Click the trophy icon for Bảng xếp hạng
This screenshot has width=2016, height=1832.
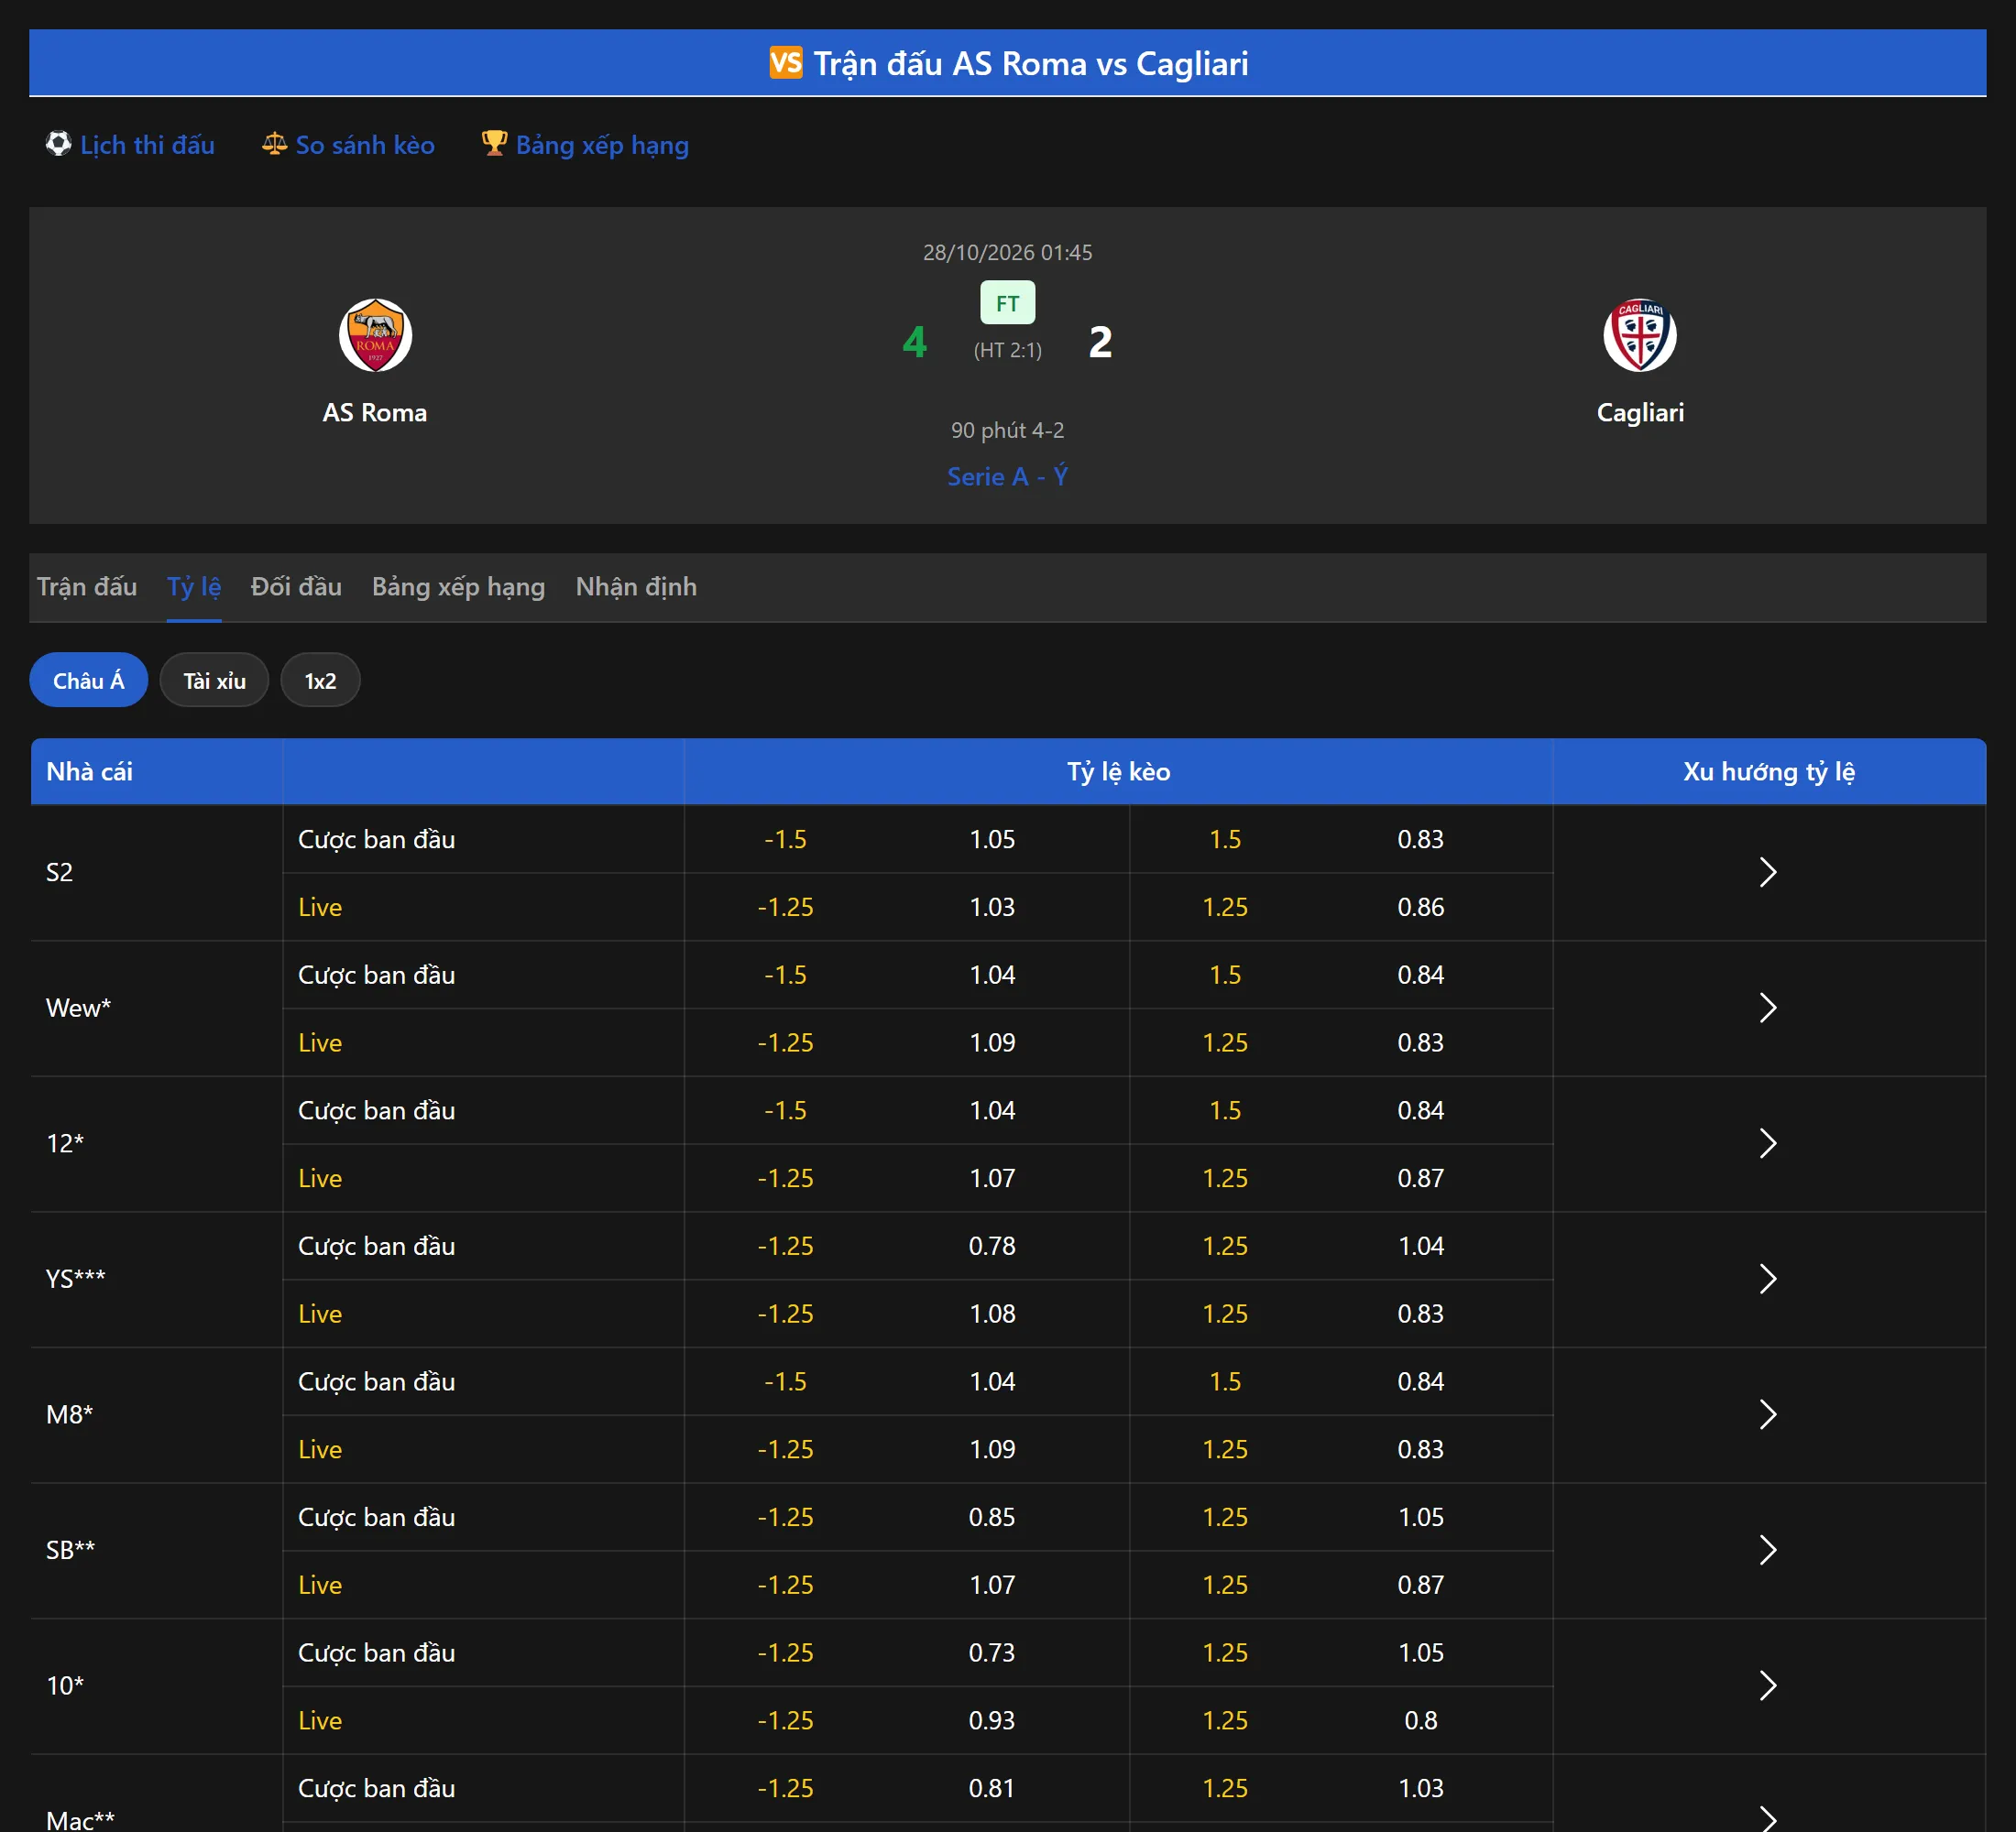click(494, 143)
